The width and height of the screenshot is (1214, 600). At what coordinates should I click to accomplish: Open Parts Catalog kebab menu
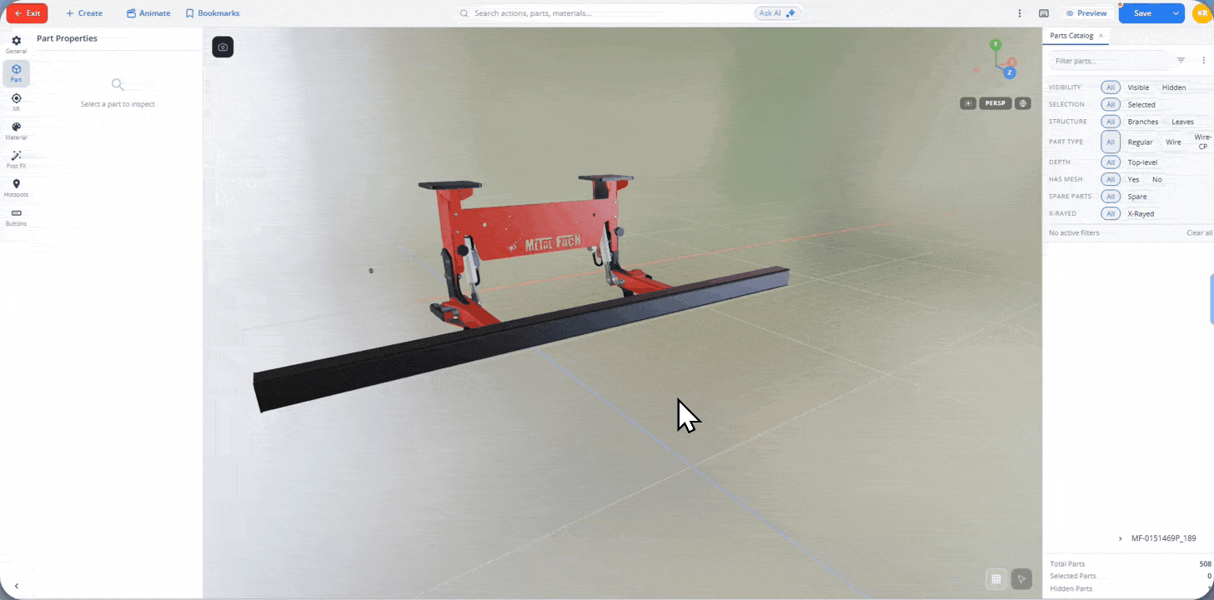pos(1204,60)
